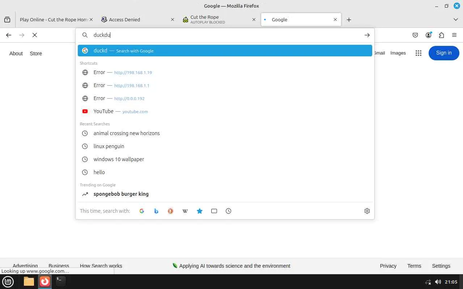
Task: Open Error shortcut for 198.168.1.1
Action: tap(225, 85)
